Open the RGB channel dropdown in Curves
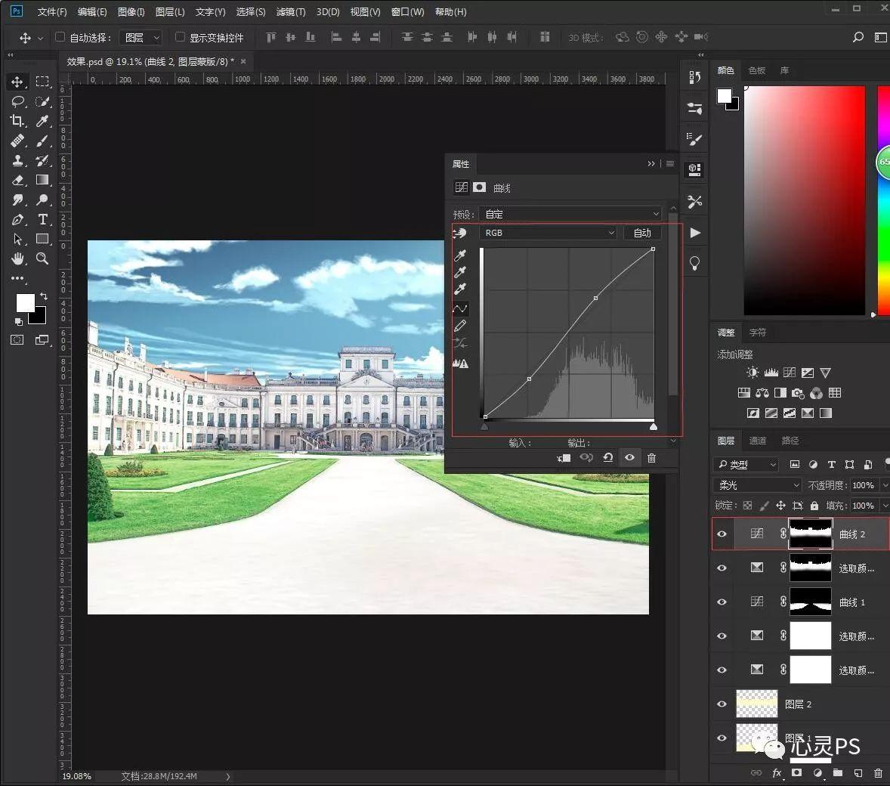This screenshot has width=890, height=786. point(548,233)
